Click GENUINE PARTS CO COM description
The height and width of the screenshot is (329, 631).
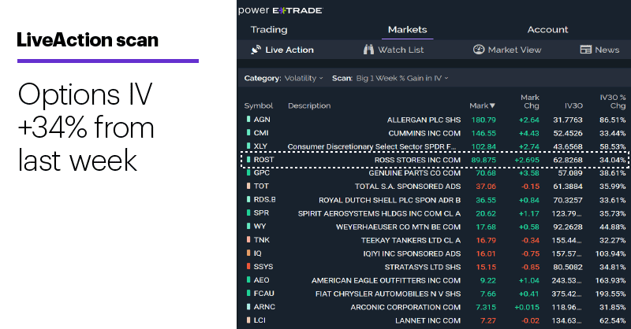pyautogui.click(x=415, y=173)
